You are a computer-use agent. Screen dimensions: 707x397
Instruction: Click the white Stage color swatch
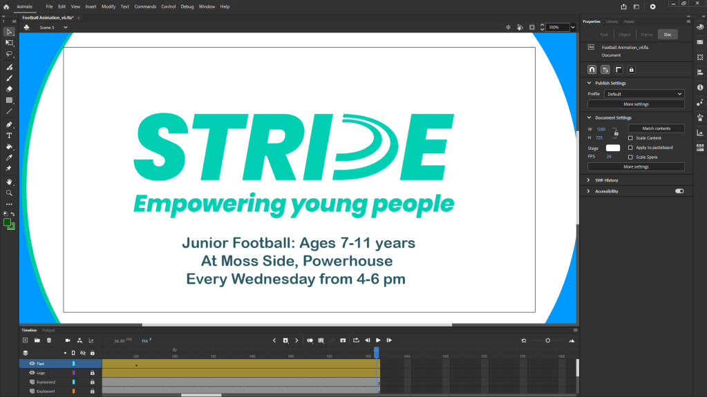click(613, 148)
